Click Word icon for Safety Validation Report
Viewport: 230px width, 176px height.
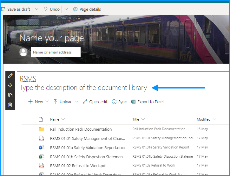tap(42, 148)
